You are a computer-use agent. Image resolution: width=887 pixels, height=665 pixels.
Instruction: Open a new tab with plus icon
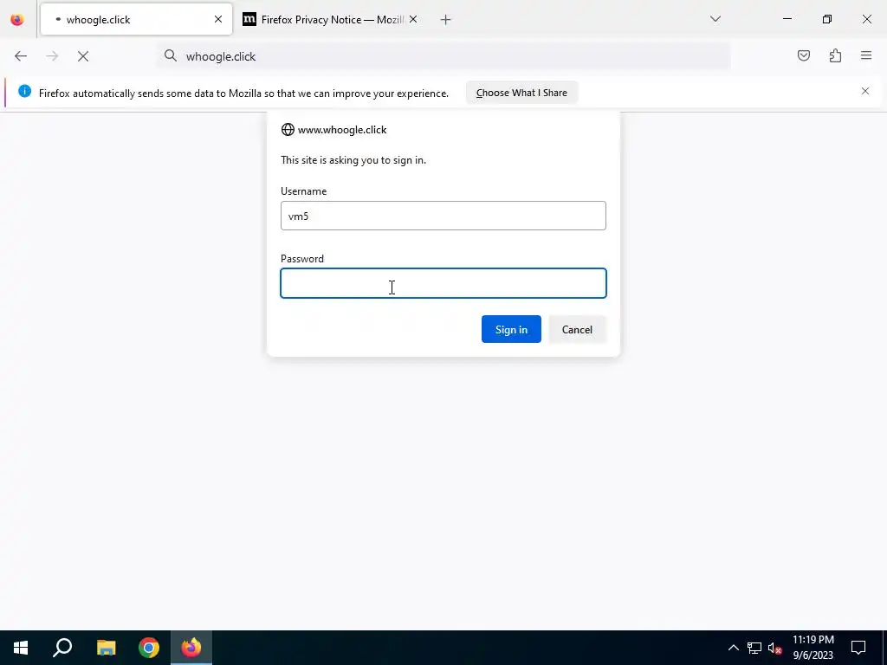(446, 20)
